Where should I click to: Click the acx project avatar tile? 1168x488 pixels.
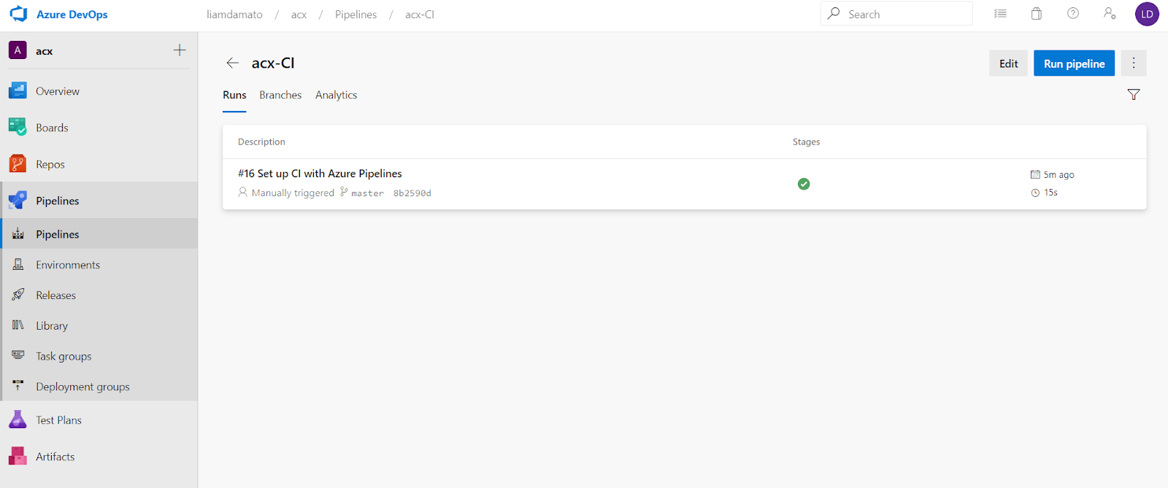18,50
